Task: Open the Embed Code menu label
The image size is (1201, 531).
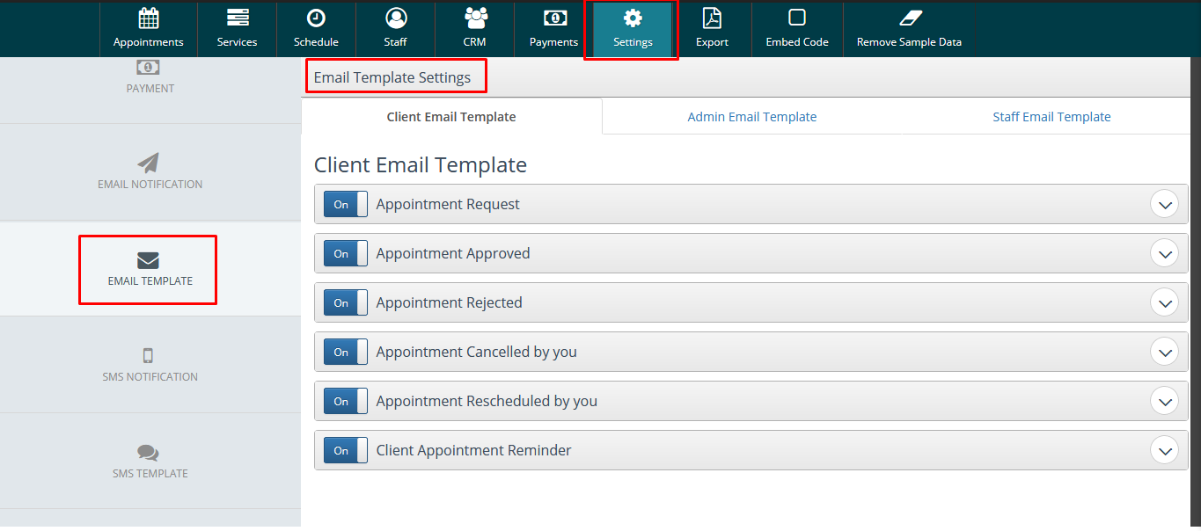Action: [797, 42]
